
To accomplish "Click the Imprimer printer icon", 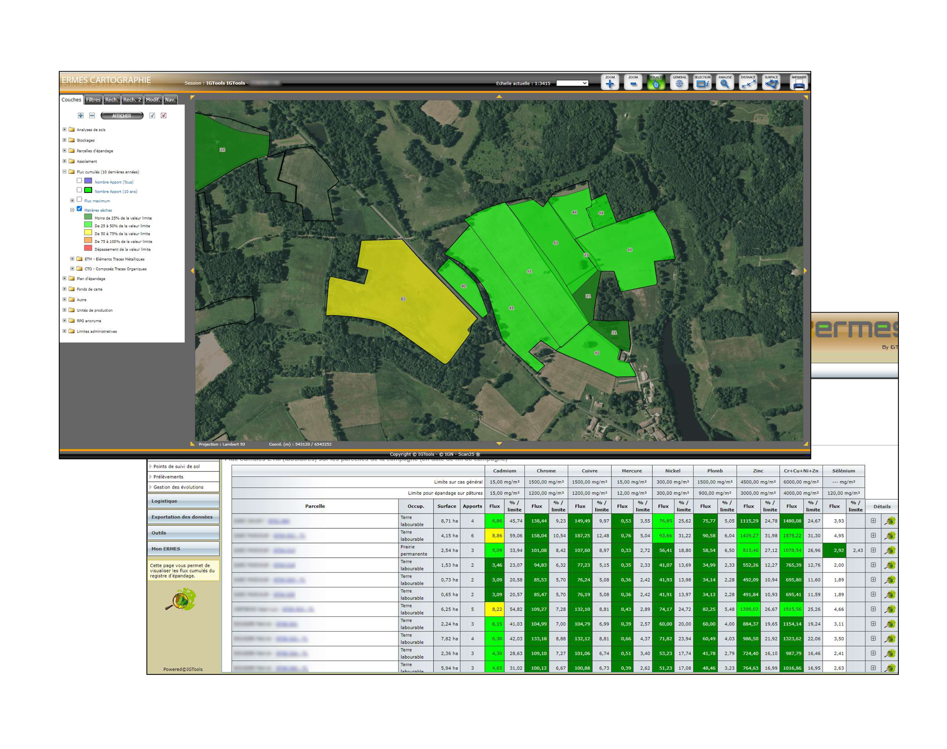I will [799, 82].
